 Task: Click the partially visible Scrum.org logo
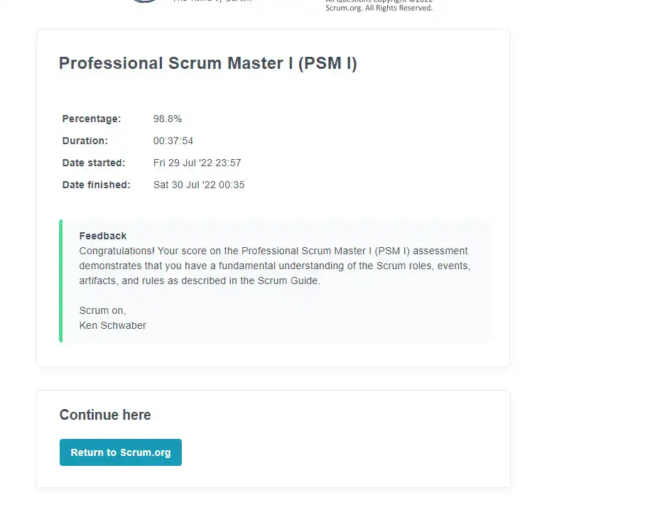point(145,1)
